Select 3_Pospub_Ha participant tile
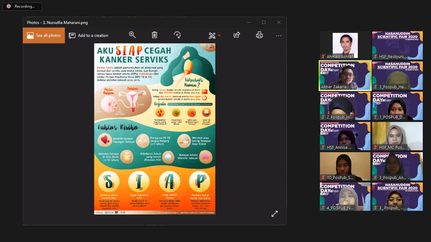Screen dimensions: 431x242 (398, 76)
